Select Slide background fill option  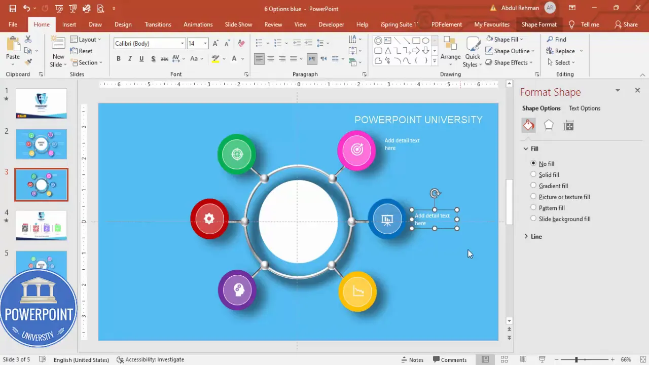(533, 218)
